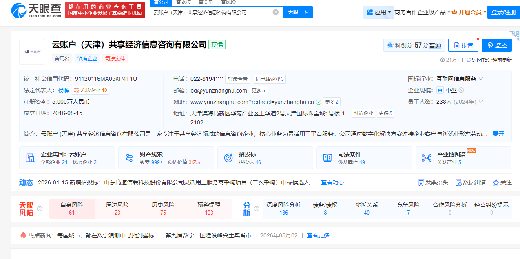The height and width of the screenshot is (259, 520).
Task: Switch to the 查关系 tab
Action: coord(206,2)
